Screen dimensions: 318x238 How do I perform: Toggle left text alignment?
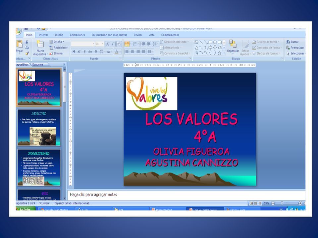(127, 52)
